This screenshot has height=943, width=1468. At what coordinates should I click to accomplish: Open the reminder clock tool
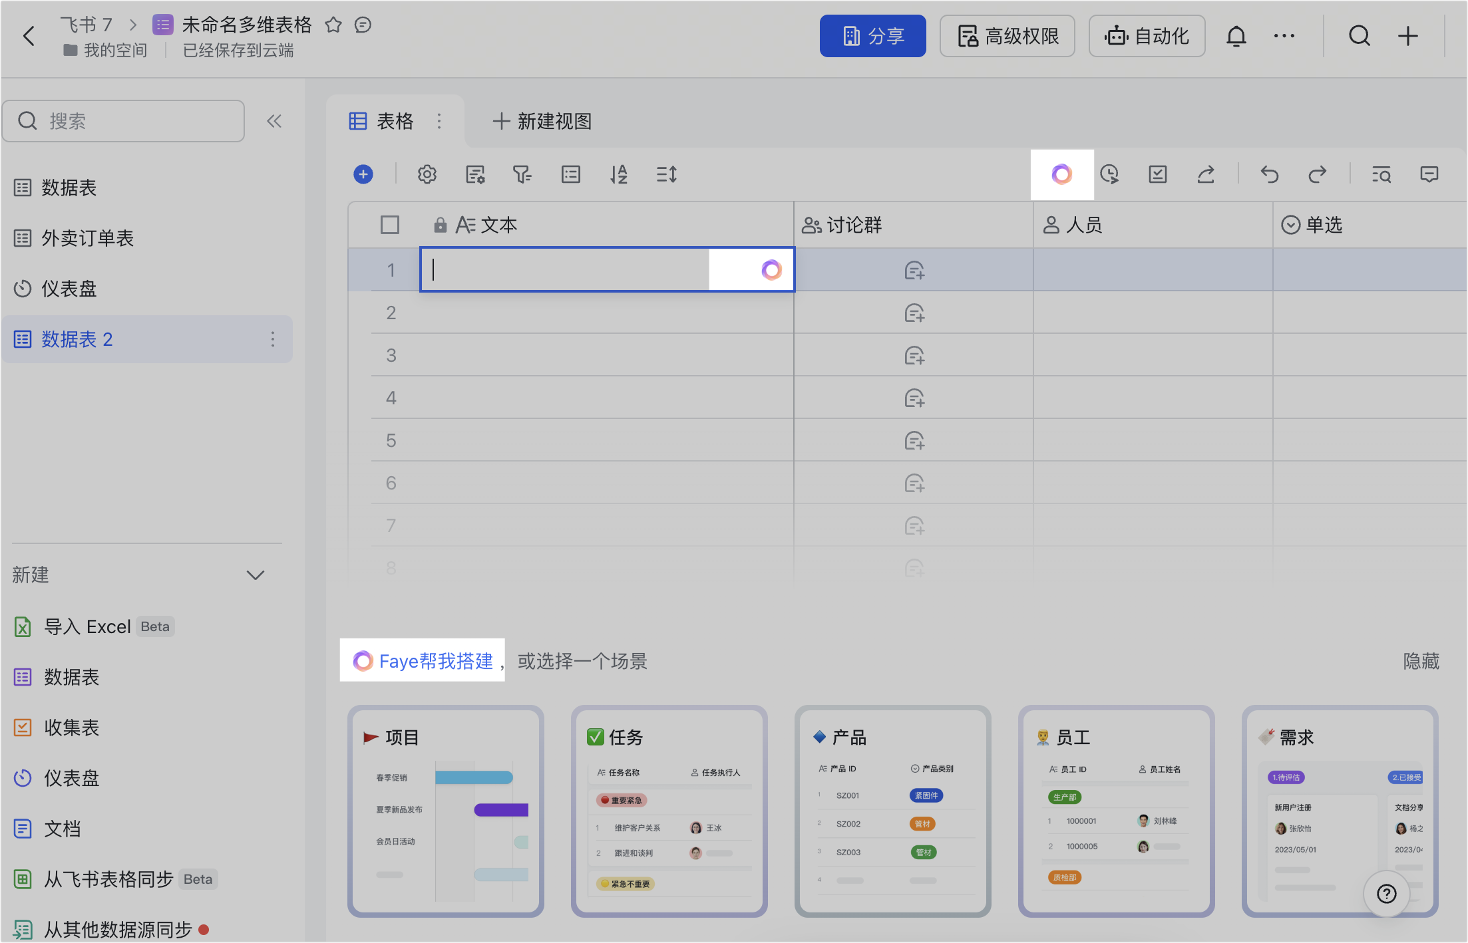1109,174
